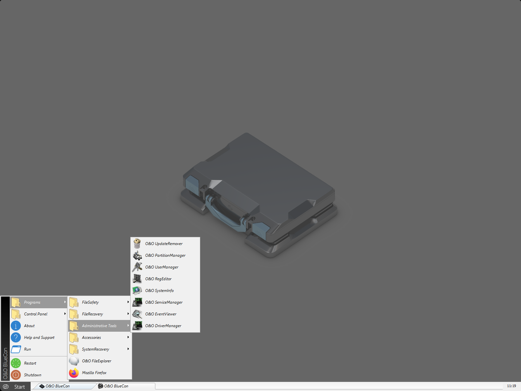Click the FileSafety folder icon
521x391 pixels.
coord(74,302)
